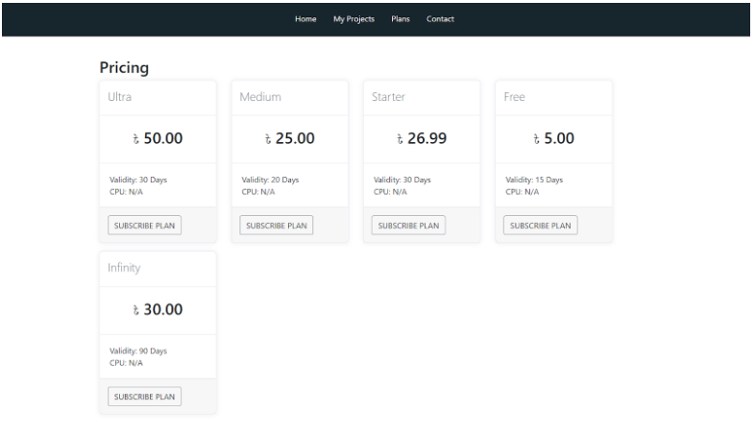Click currency symbol beside 50.00
Viewport: 755px width, 436px height.
135,139
